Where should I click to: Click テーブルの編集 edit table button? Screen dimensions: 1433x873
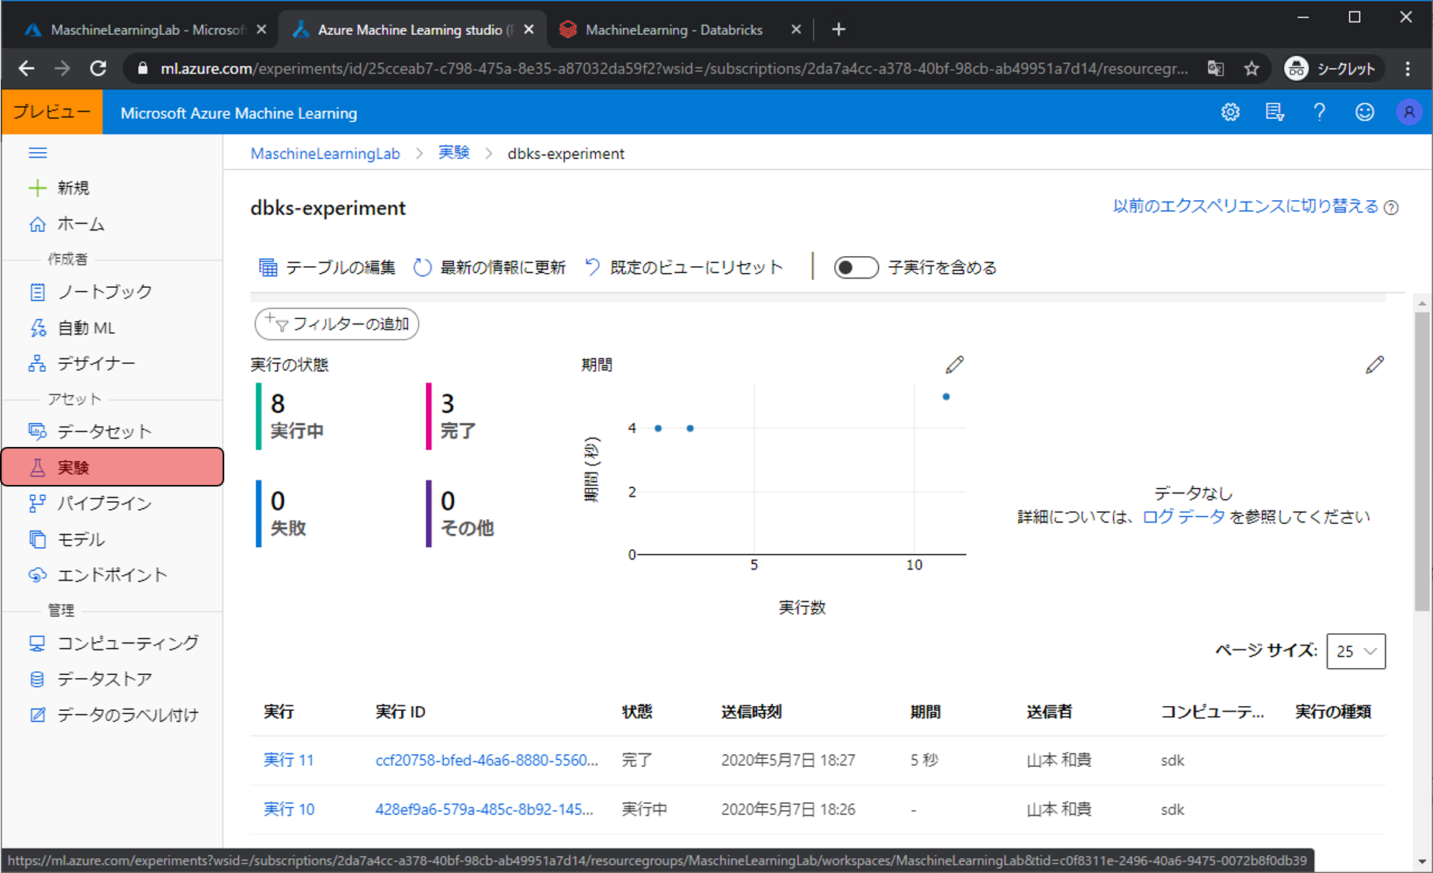point(327,268)
